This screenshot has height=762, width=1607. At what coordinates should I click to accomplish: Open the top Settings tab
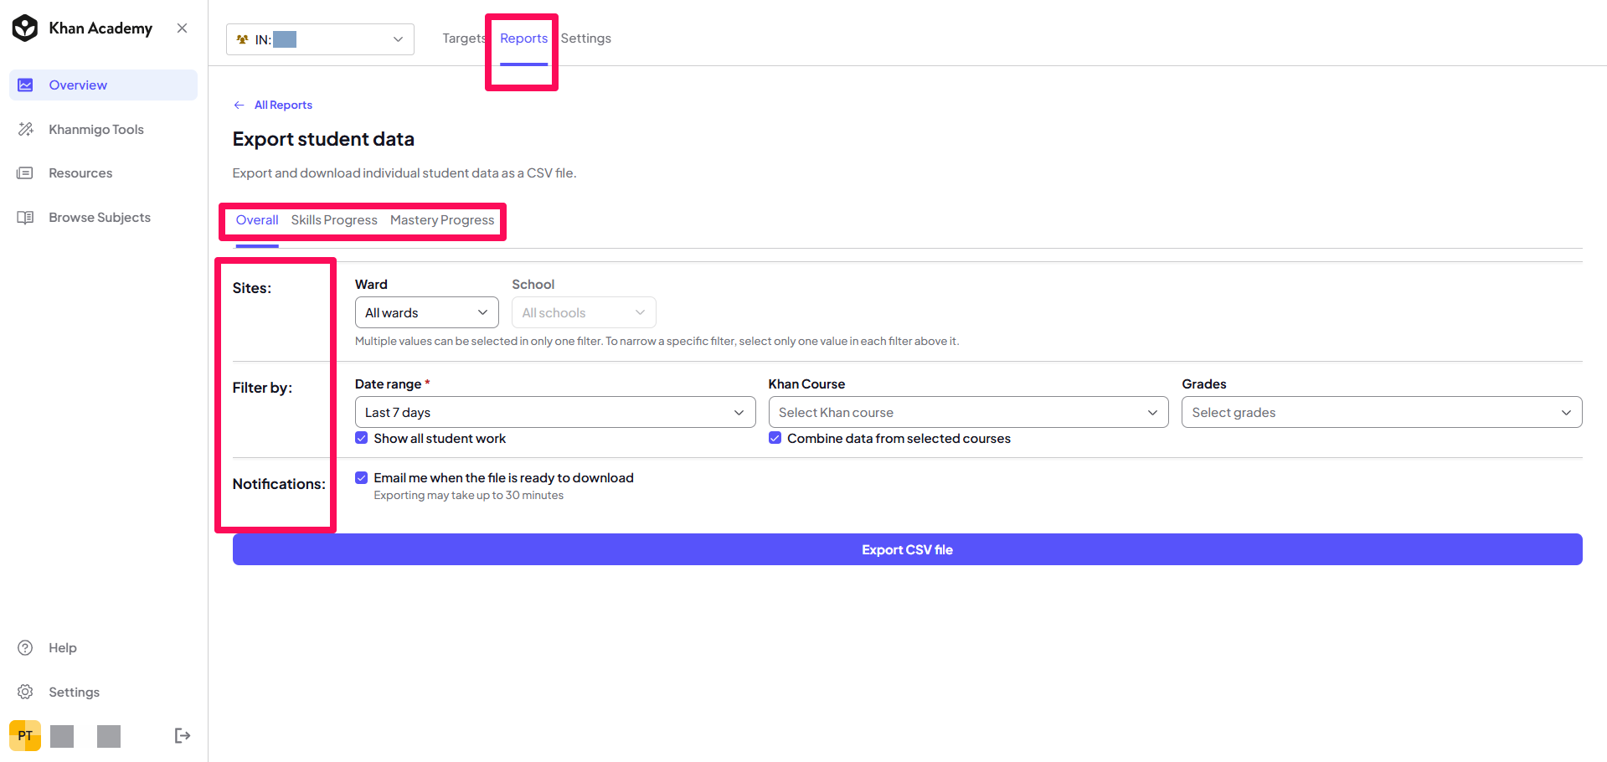coord(586,39)
